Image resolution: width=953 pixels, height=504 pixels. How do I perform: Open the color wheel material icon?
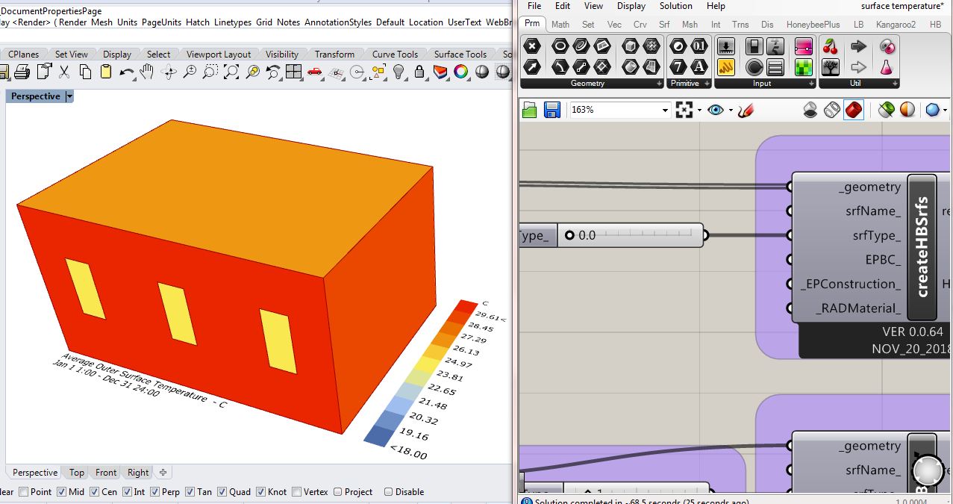[x=461, y=72]
